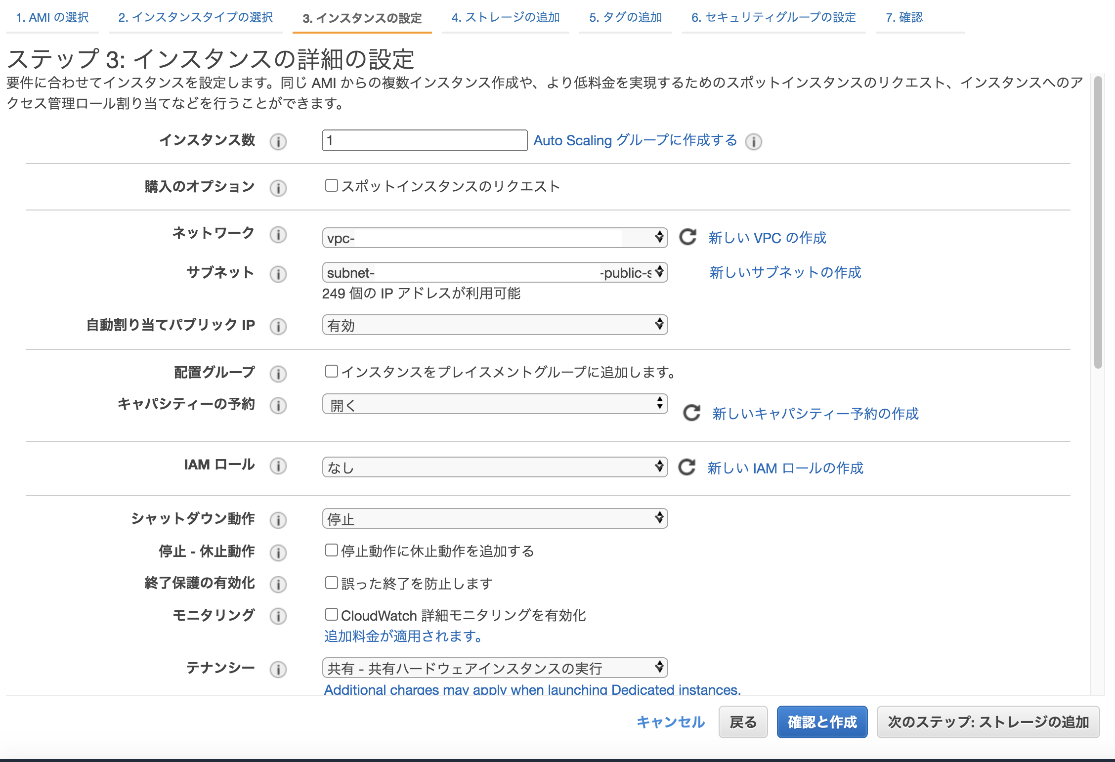Check インスタンスをプレイスメントグループに追加 box
The height and width of the screenshot is (762, 1115).
pos(331,371)
